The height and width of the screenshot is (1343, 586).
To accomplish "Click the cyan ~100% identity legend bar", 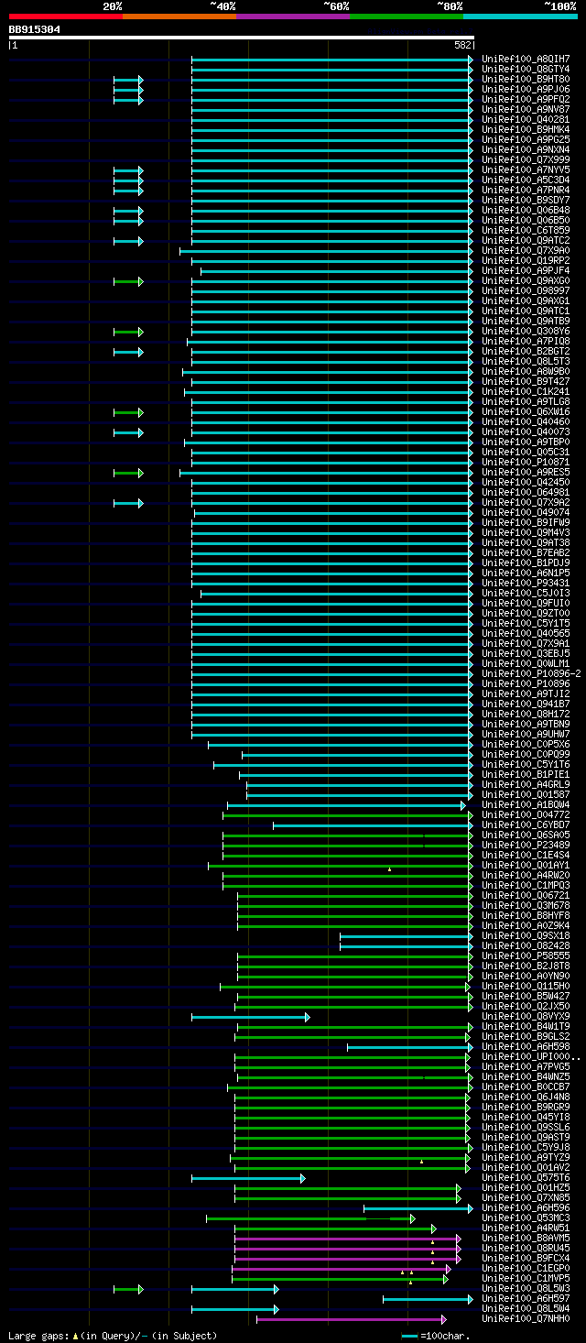I will pos(520,16).
